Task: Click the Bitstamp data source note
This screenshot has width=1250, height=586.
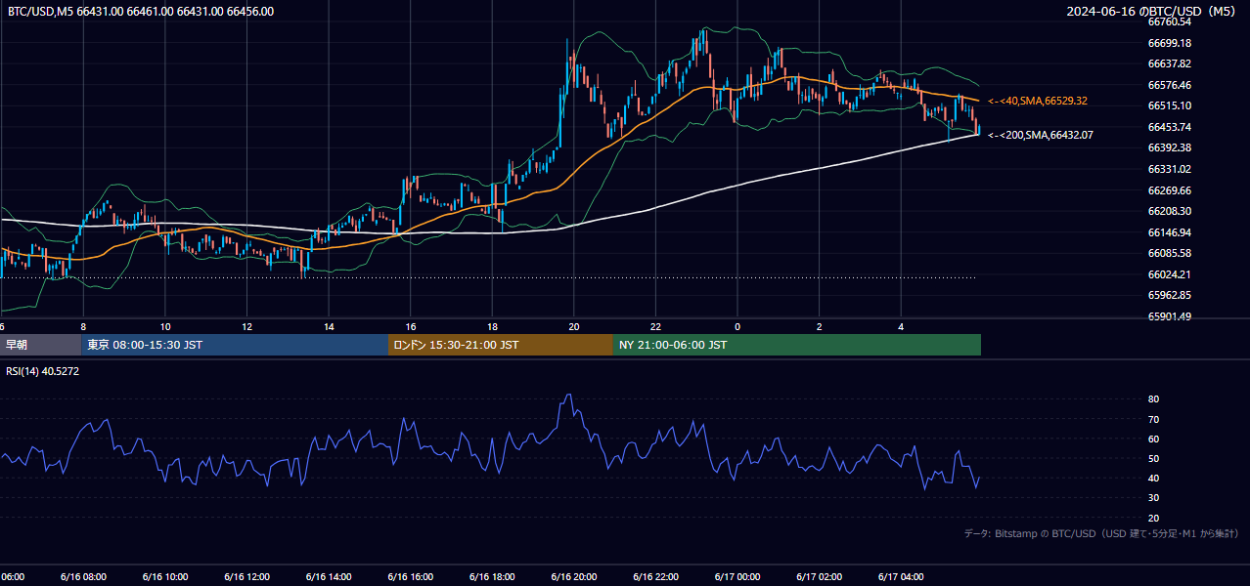Action: click(1101, 533)
